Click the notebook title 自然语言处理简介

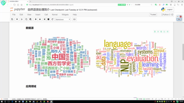39,10
